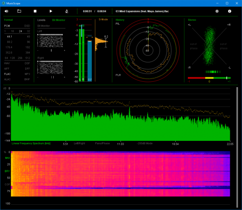The height and width of the screenshot is (210, 242).
Task: Start playback with the play button
Action: 51,11
